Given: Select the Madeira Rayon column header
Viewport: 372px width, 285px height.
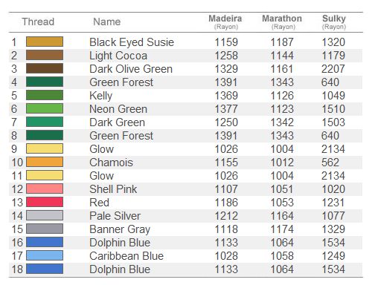Looking at the screenshot, I should point(225,22).
